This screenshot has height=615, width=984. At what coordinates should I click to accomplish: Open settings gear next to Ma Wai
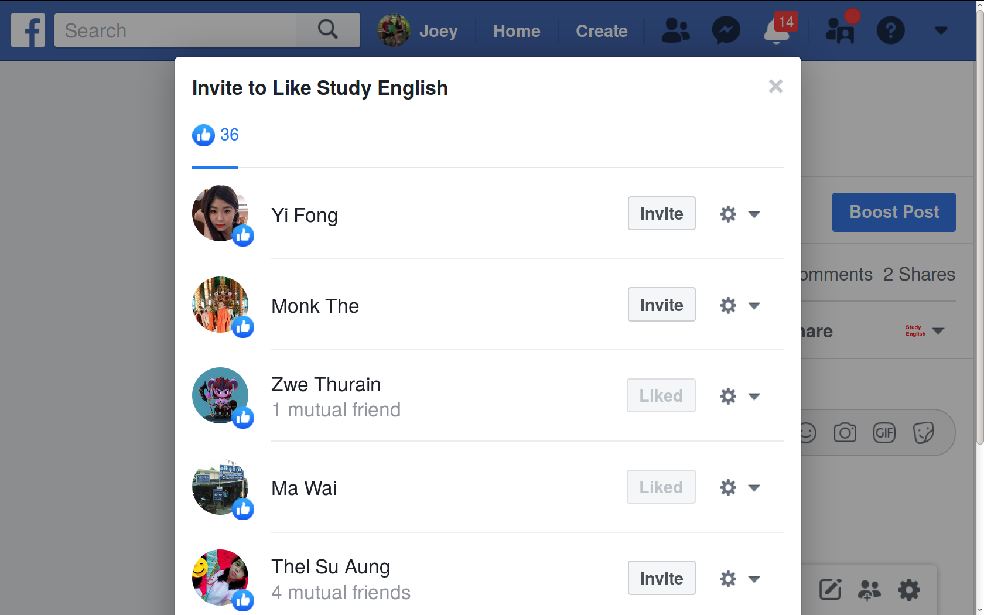pos(728,487)
